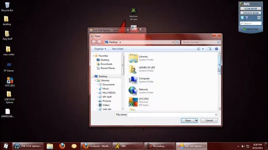Select the USB XTAF Xplorer desktop folder
268x150 pixels.
pyautogui.click(x=9, y=94)
